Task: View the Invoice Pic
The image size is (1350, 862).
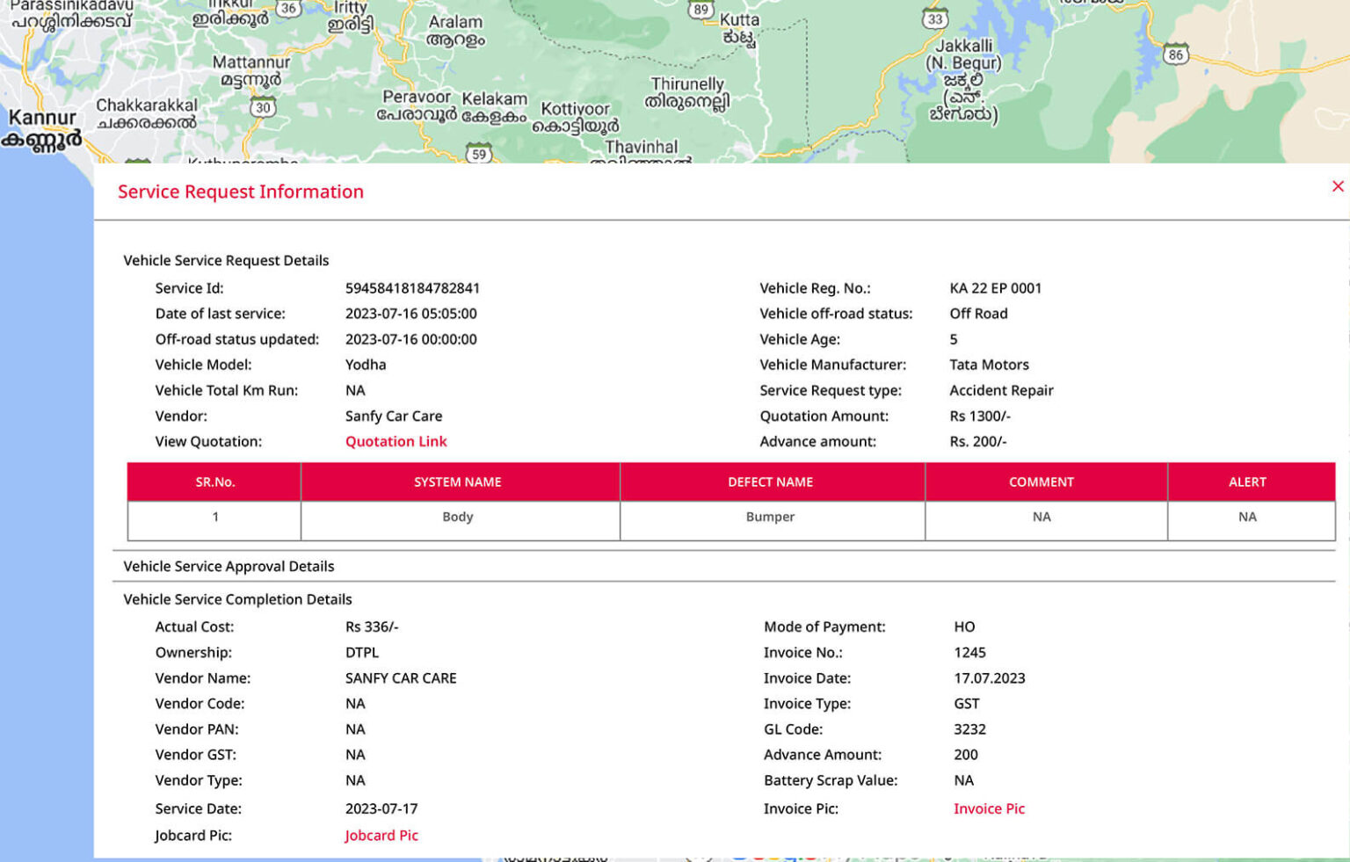Action: (990, 808)
